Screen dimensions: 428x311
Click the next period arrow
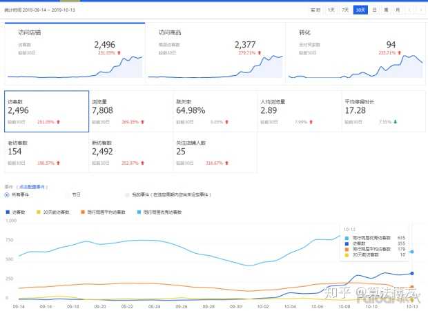pos(419,10)
